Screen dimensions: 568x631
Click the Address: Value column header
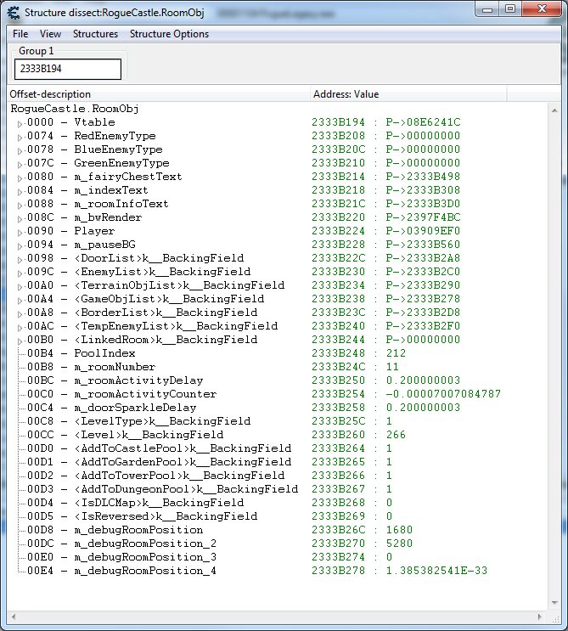435,94
